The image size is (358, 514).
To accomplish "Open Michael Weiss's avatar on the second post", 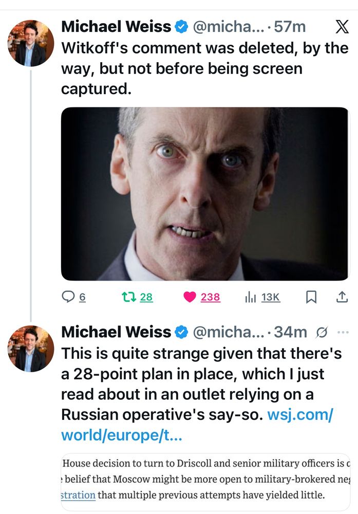I will pos(31,348).
